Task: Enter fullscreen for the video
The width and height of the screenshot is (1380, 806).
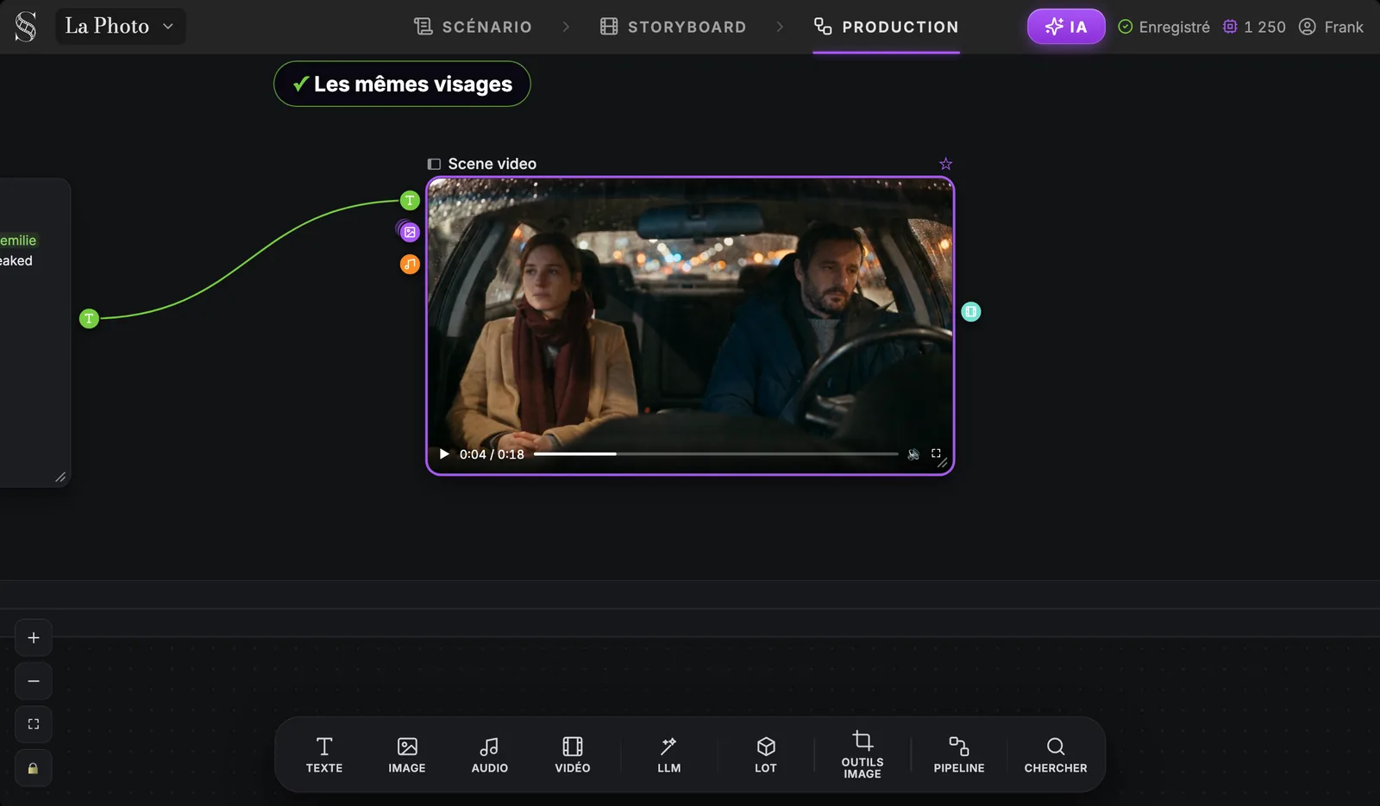Action: pos(936,453)
